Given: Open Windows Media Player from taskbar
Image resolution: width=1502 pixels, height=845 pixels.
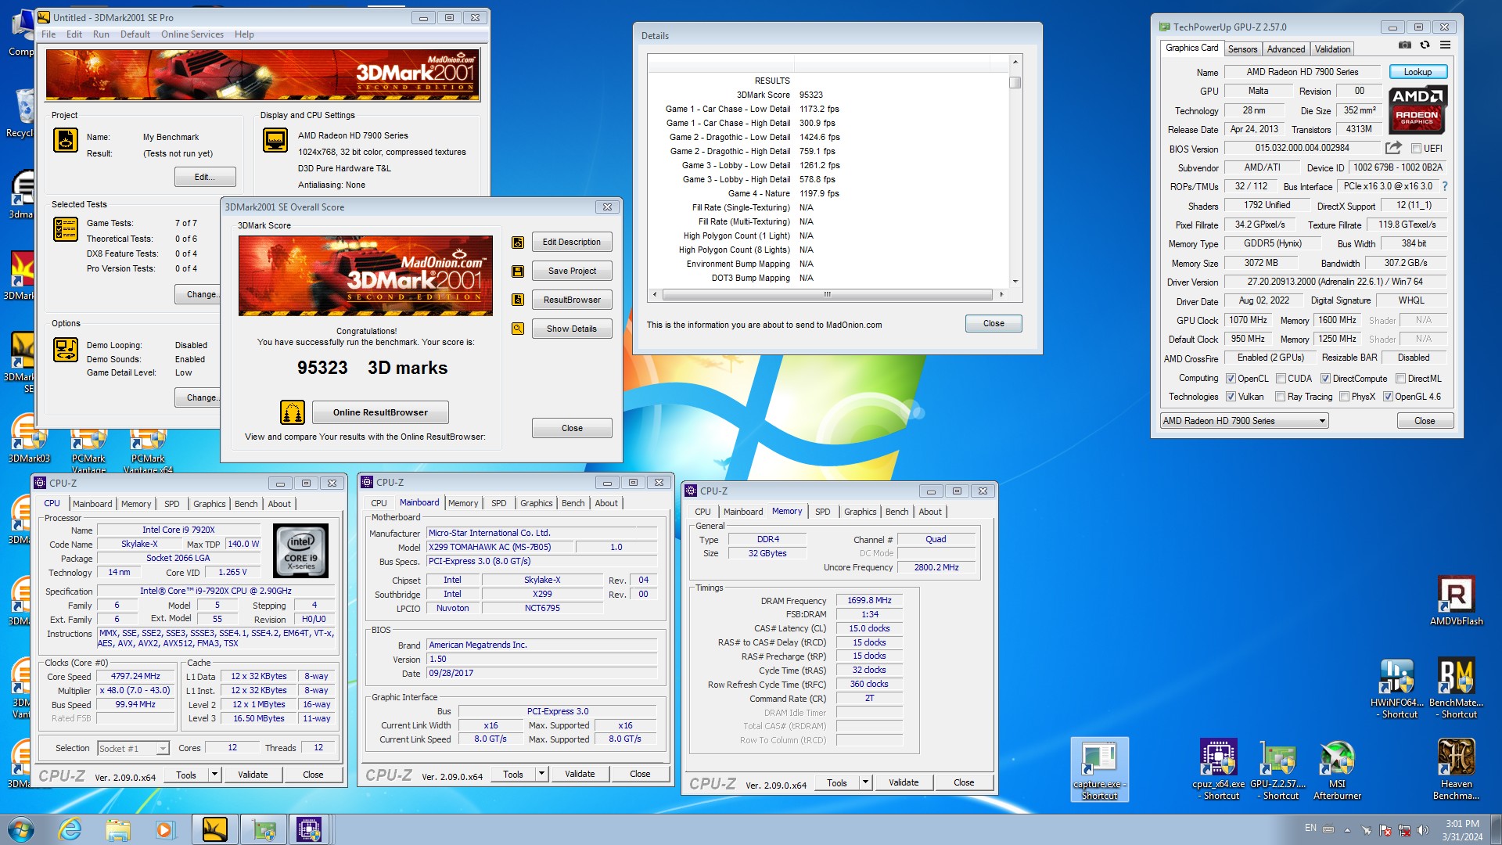Looking at the screenshot, I should [164, 829].
